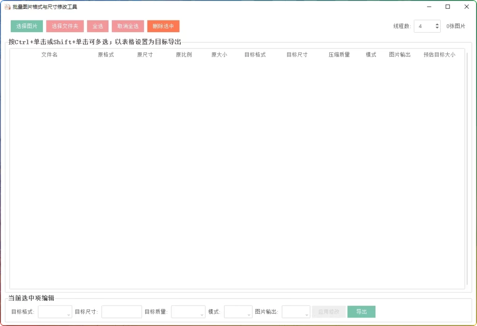Click the 删除选中 button to remove selected items
Image resolution: width=477 pixels, height=326 pixels.
[x=163, y=26]
